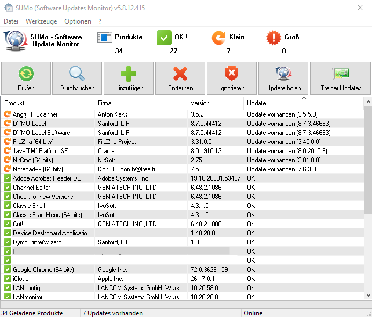Click '34 Geladene Produkte' in status bar
The image size is (372, 317).
tap(32, 313)
